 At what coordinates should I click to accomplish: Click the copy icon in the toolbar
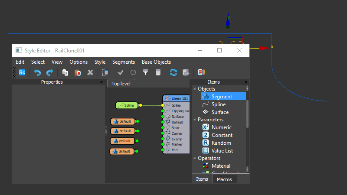tap(65, 72)
